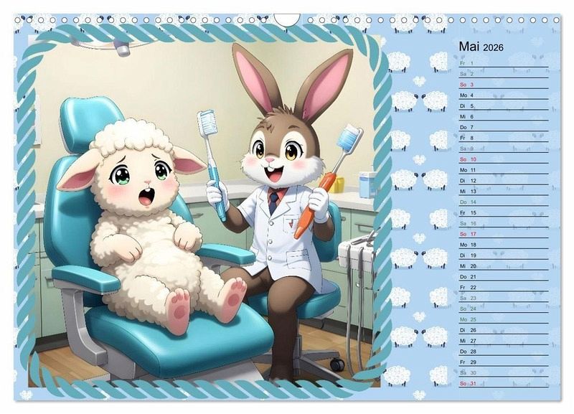Select the So 31 date row
This screenshot has height=414, width=574.
tap(502, 383)
